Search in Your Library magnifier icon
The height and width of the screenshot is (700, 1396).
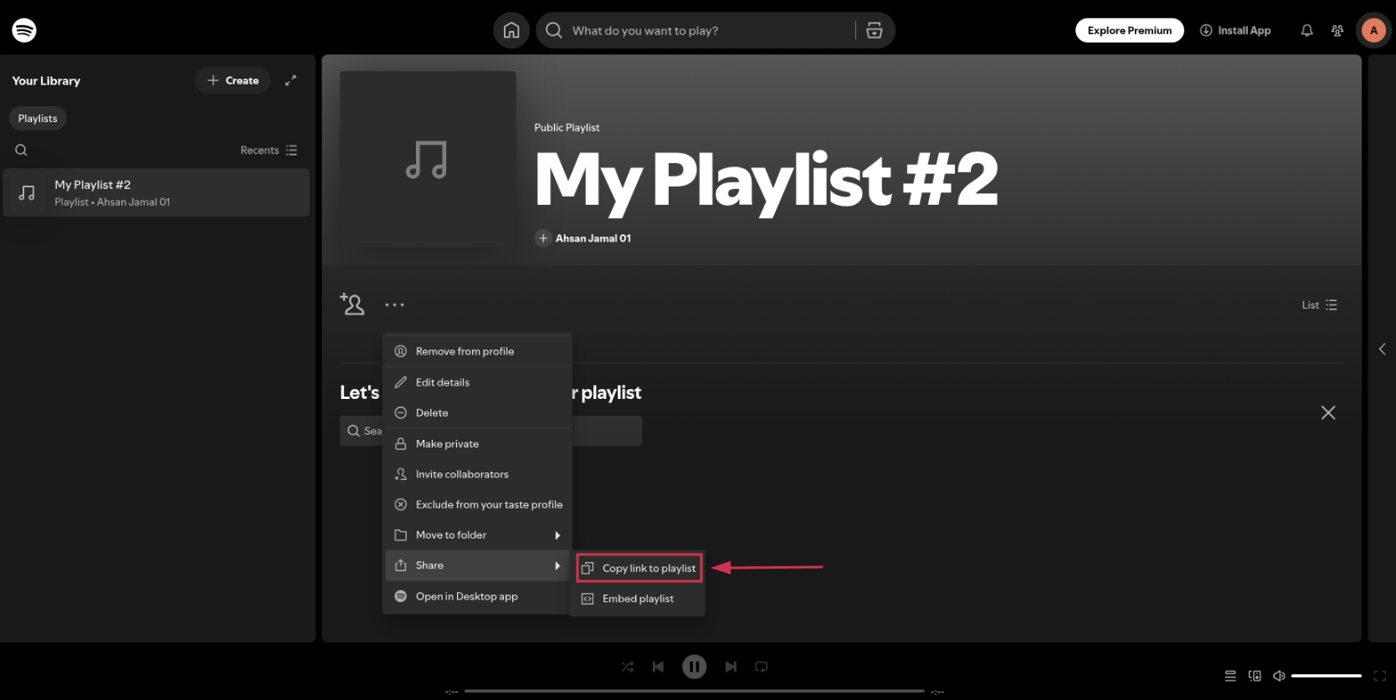point(22,150)
